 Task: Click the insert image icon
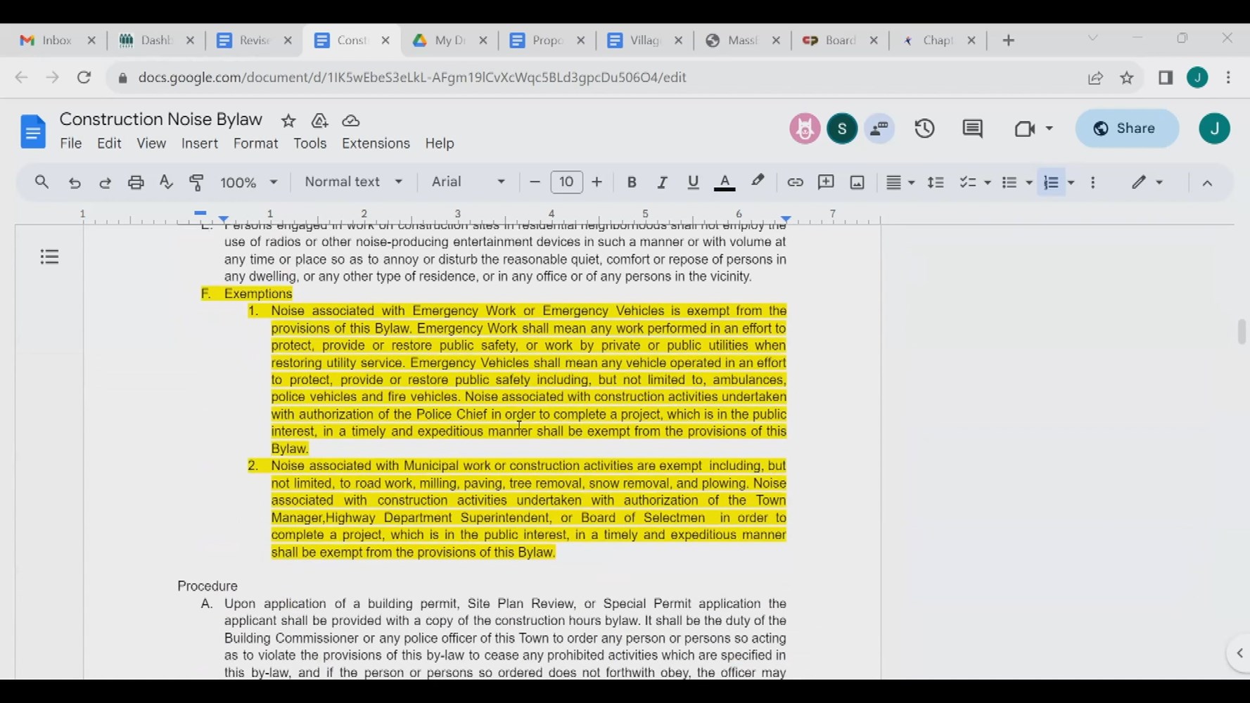pos(857,183)
